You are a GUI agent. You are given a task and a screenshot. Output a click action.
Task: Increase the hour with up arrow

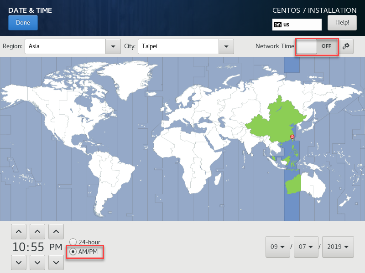tap(19, 232)
